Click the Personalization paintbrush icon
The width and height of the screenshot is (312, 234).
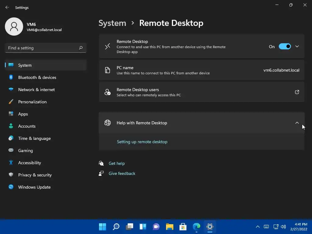tap(11, 102)
